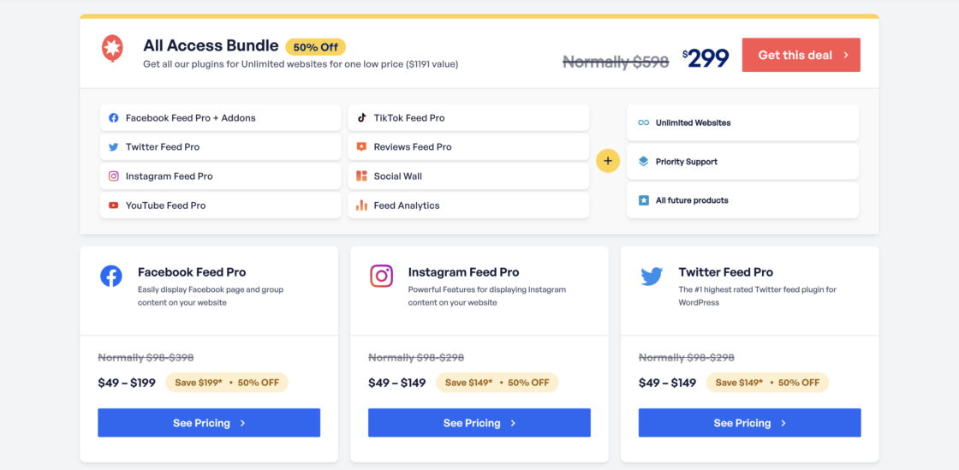The image size is (959, 470).
Task: Click the large Facebook logo on Facebook Feed Pro card
Action: click(111, 276)
